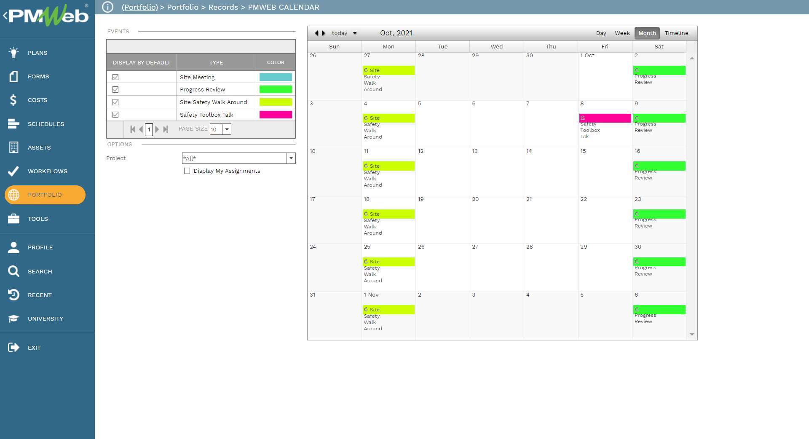Open Site Safety Walk Around event on Sep 27
Screen dimensions: 809x439
(388, 70)
